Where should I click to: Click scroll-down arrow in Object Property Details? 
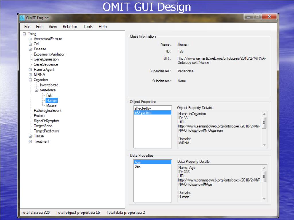pyautogui.click(x=264, y=145)
